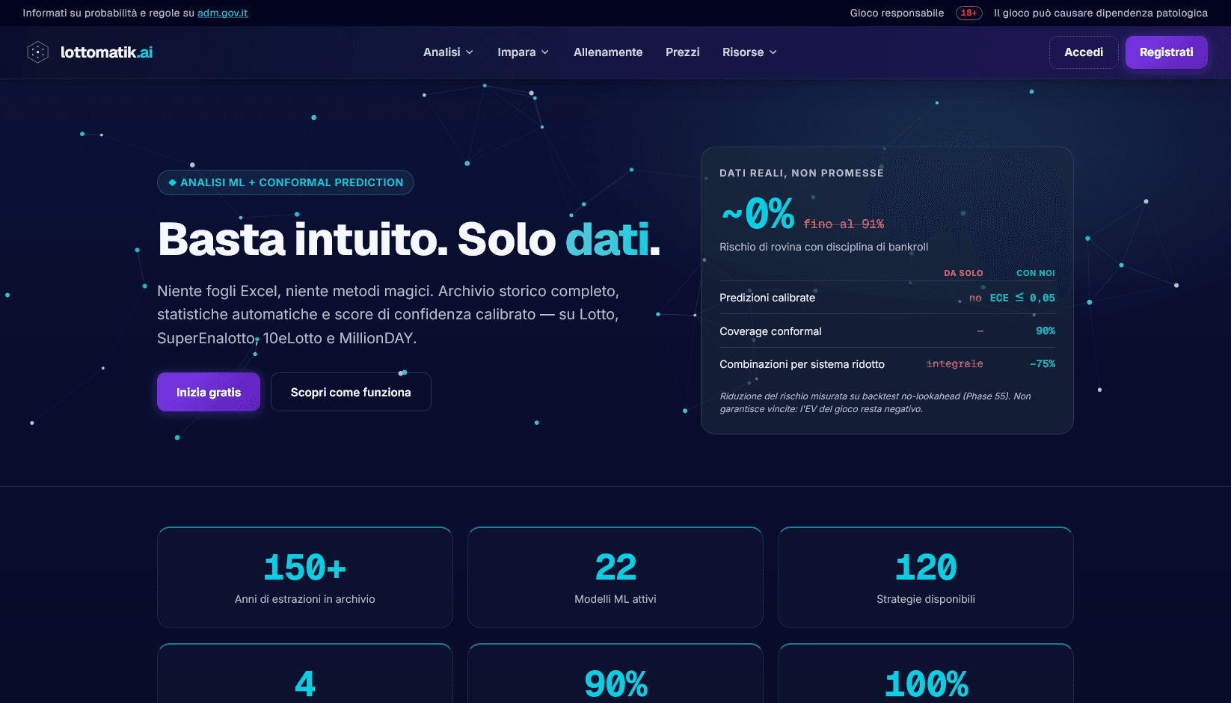Select the 120 Strategie disponibili card
1231x703 pixels.
[x=926, y=577]
